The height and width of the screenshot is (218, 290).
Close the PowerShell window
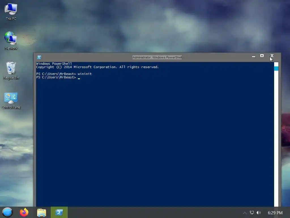tap(272, 56)
